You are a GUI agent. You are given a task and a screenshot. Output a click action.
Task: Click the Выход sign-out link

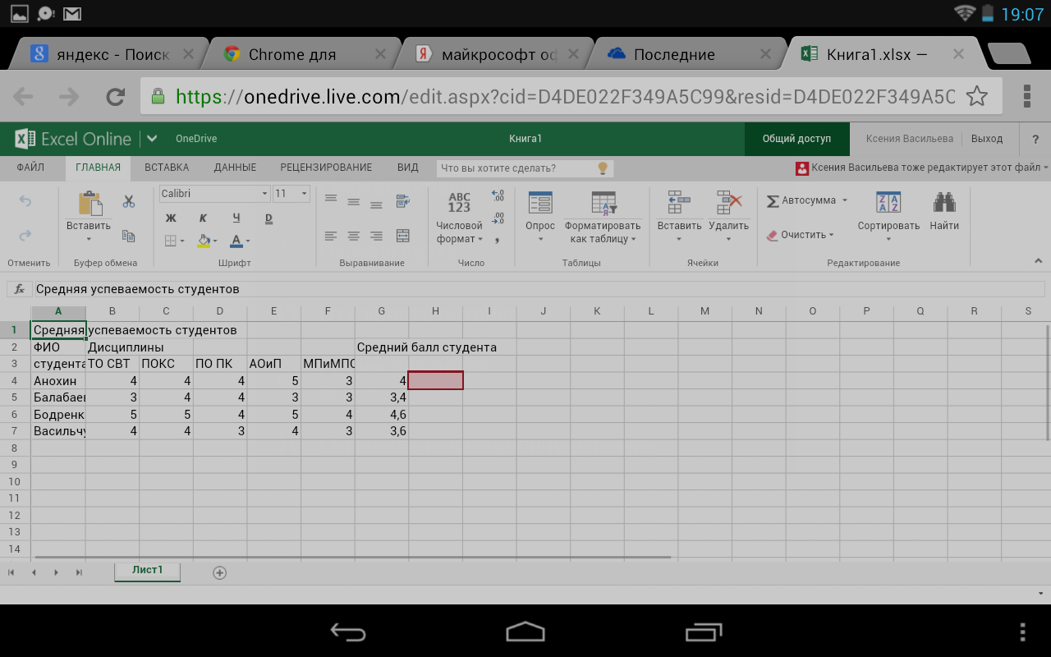coord(986,139)
